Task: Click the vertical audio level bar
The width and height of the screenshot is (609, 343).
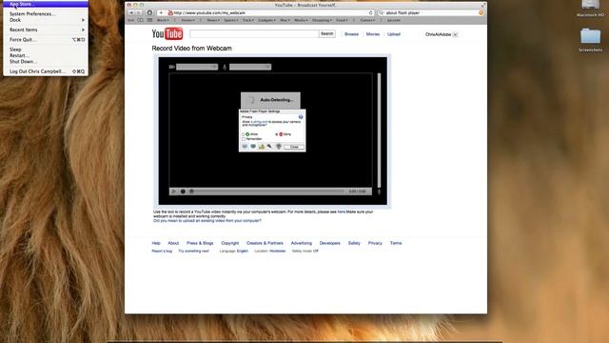Action: coord(379,131)
